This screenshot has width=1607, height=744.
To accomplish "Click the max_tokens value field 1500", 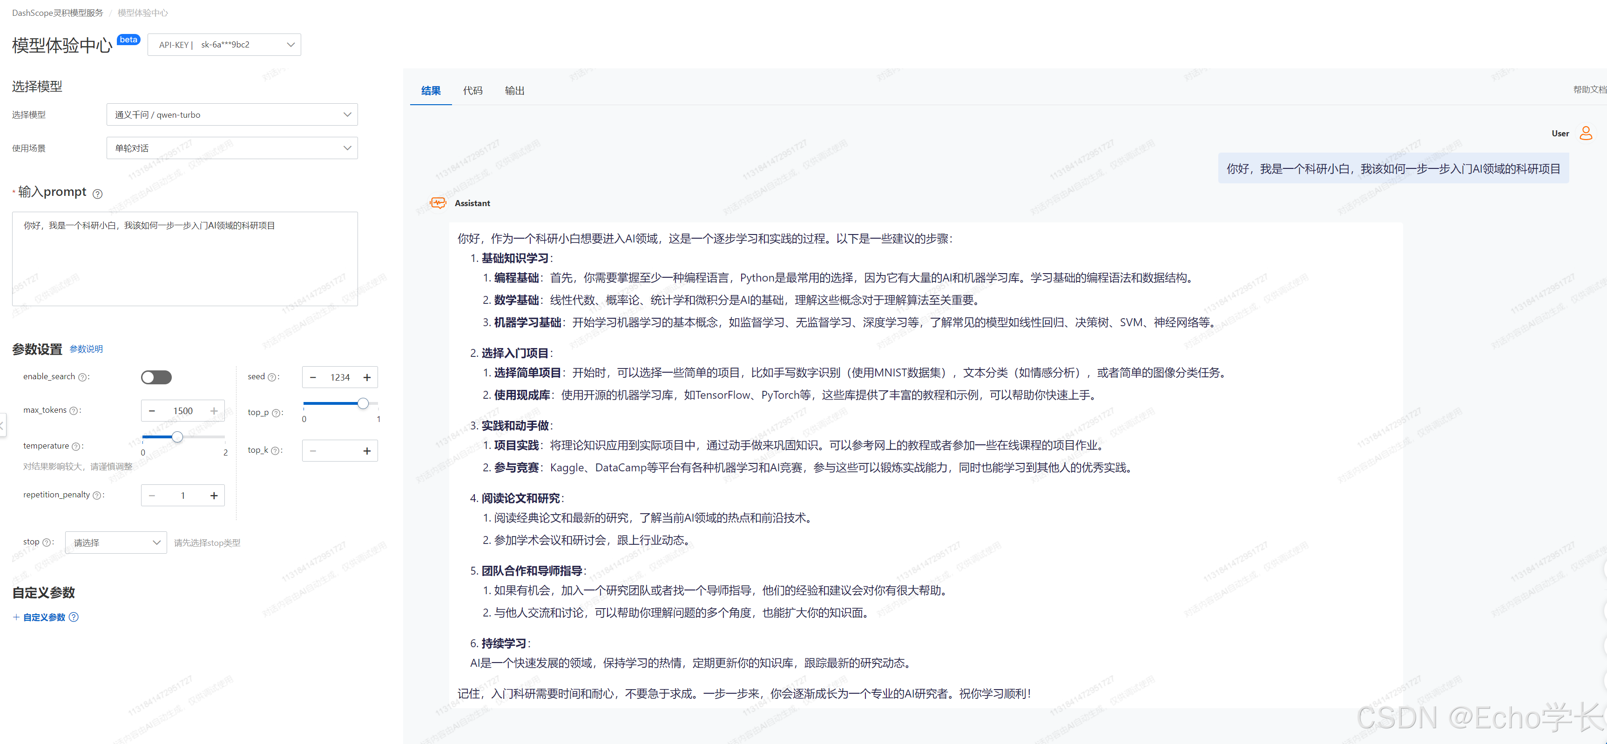I will coord(183,410).
